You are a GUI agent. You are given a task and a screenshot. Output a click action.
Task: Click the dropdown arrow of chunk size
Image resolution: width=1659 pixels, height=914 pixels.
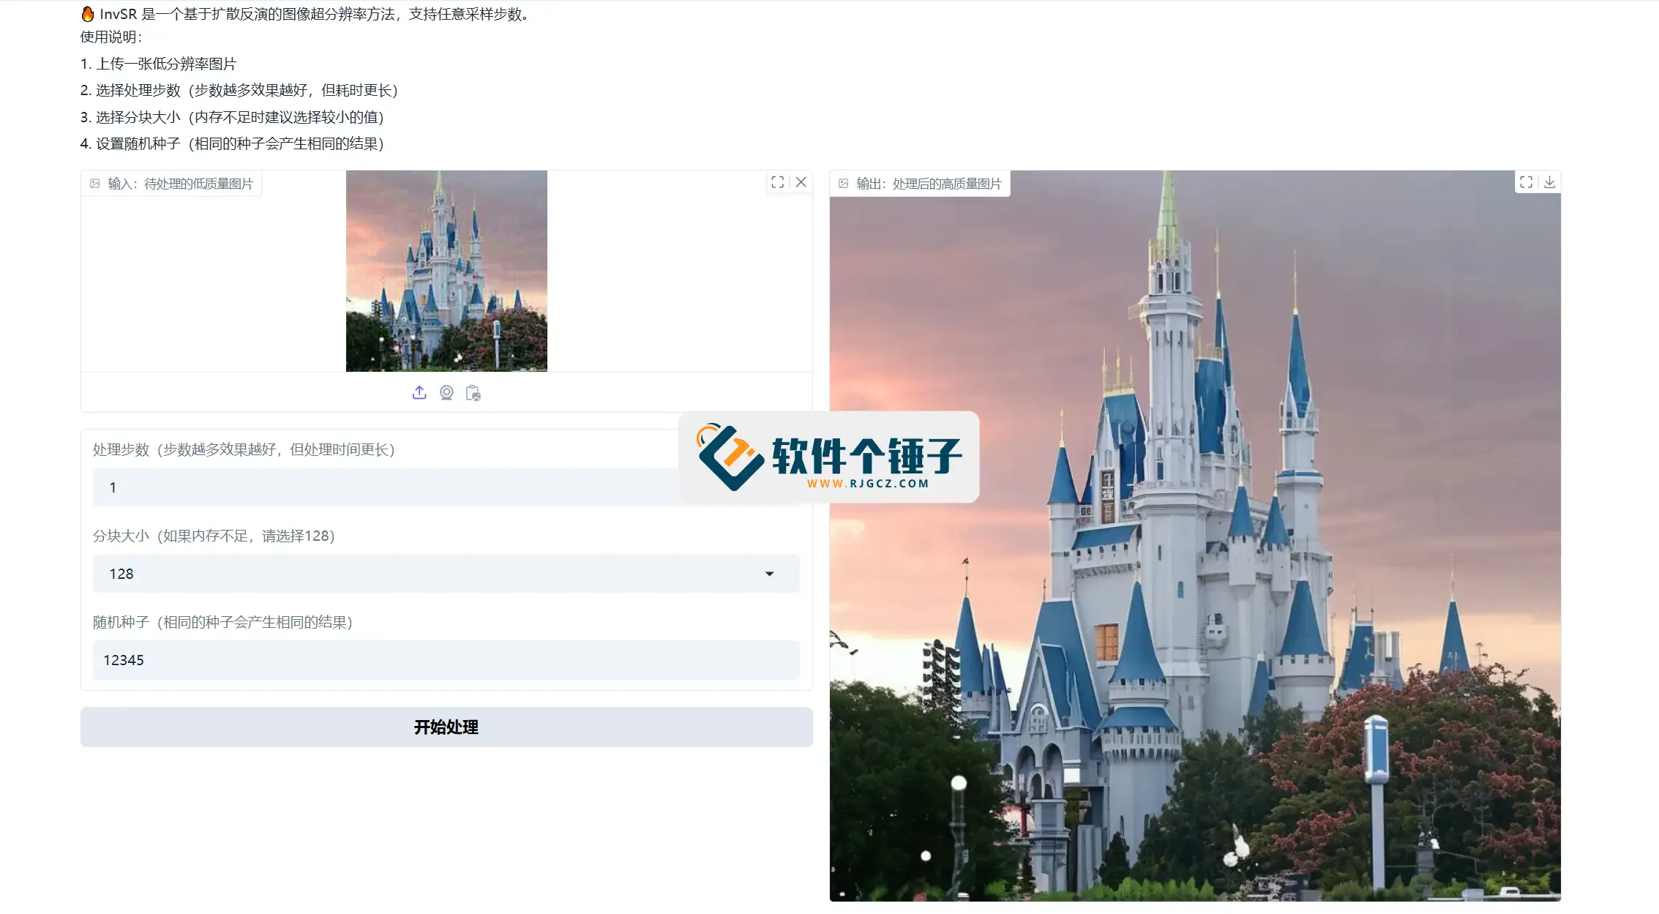pos(769,574)
